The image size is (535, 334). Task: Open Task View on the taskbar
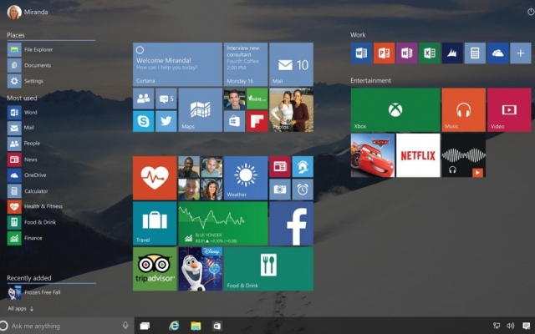point(145,326)
